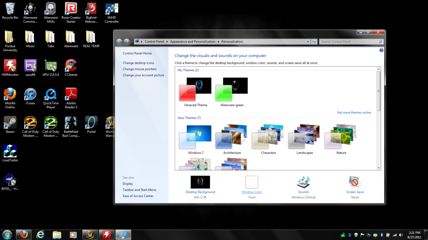Launch cpuz64 desktop shortcut
Image resolution: width=428 pixels, height=240 pixels.
(x=30, y=68)
